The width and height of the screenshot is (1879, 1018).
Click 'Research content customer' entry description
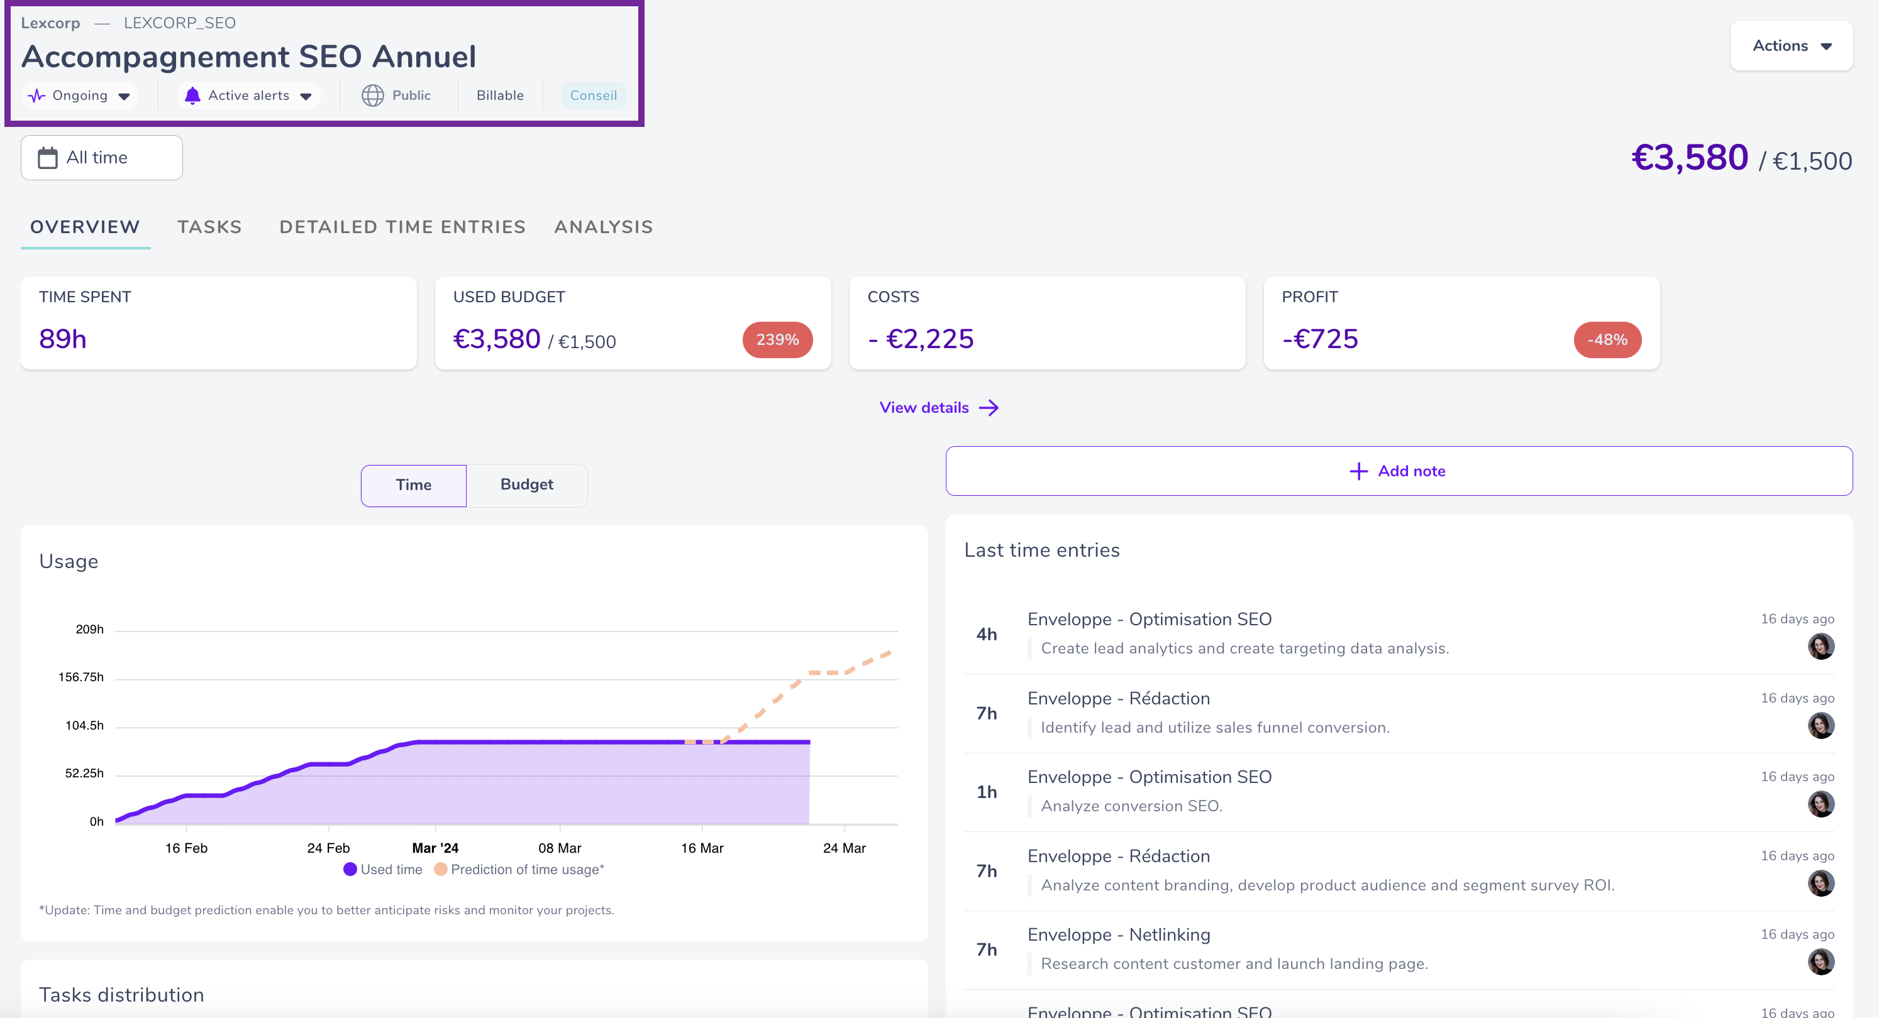(1234, 963)
